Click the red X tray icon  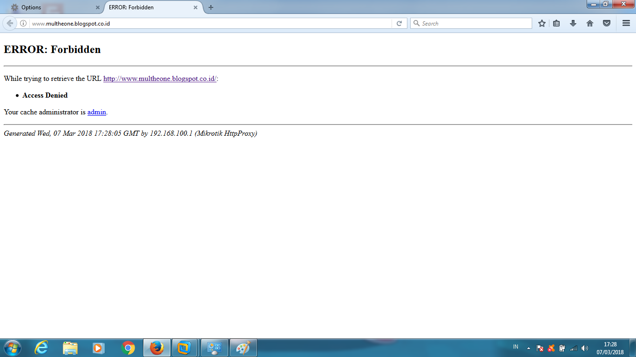point(551,348)
